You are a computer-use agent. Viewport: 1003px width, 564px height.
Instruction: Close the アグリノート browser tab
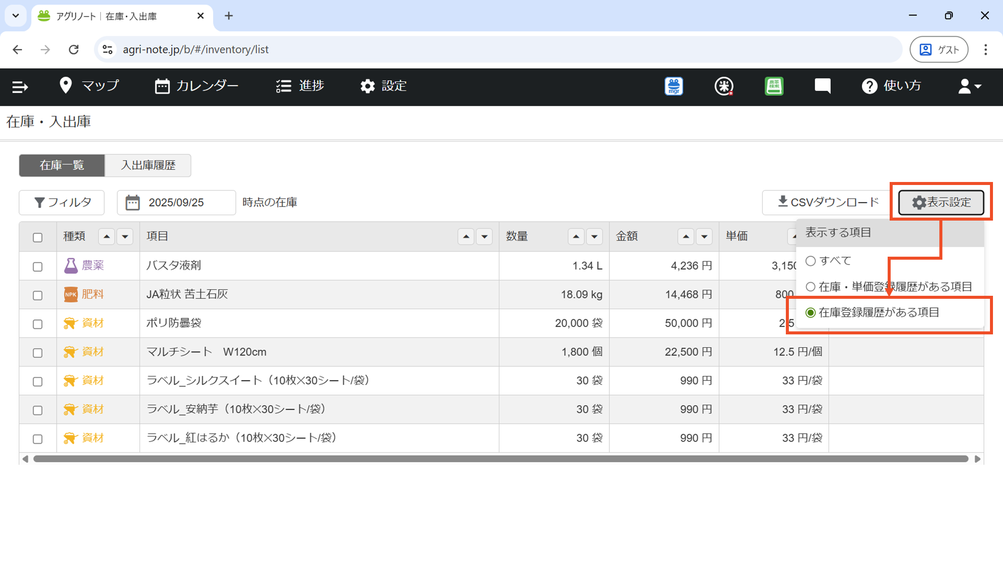click(201, 16)
